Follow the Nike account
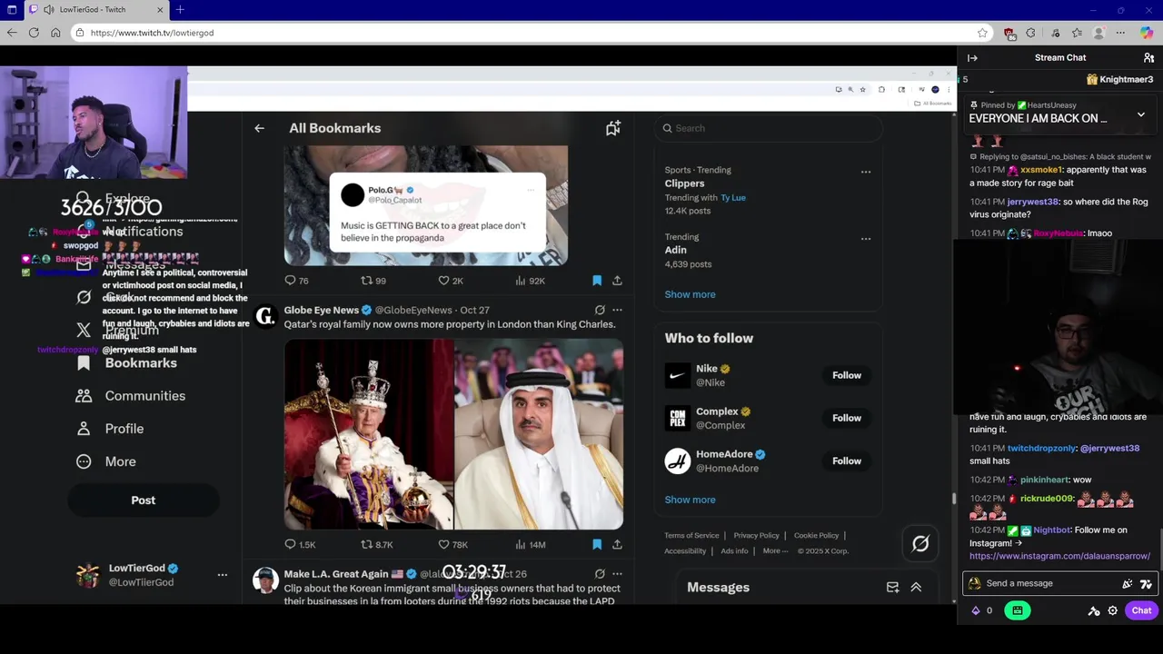 click(x=847, y=375)
